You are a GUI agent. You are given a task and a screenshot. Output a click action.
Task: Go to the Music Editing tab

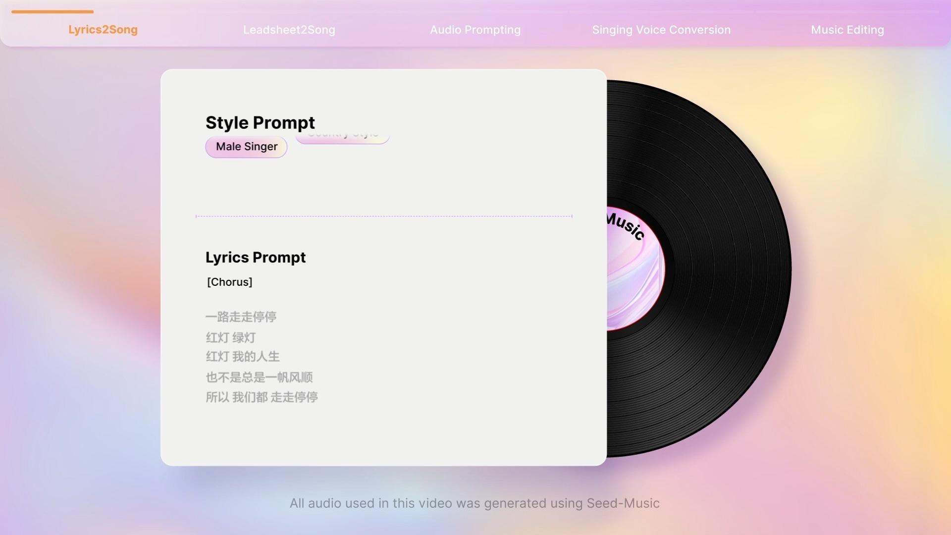pos(847,30)
